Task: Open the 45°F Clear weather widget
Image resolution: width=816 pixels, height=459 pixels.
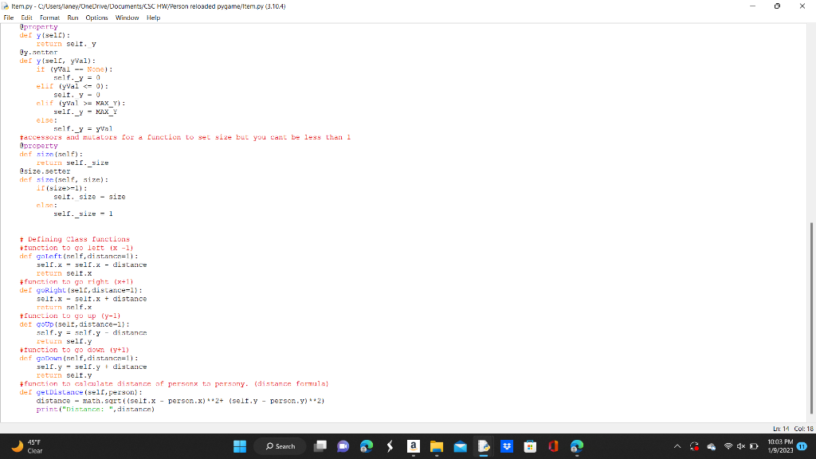Action: 27,446
